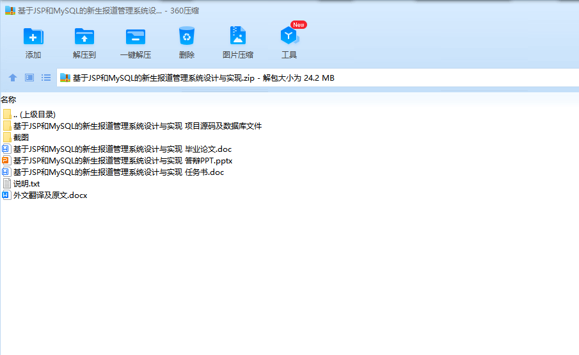Go up one level with the up arrow
Image resolution: width=579 pixels, height=355 pixels.
13,78
